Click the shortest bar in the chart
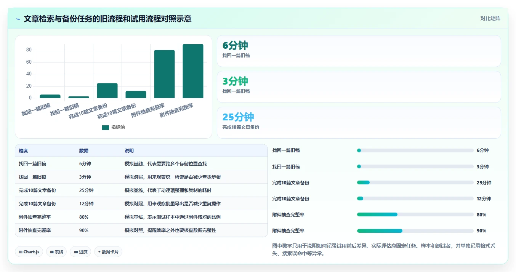The width and height of the screenshot is (516, 272). (x=79, y=97)
